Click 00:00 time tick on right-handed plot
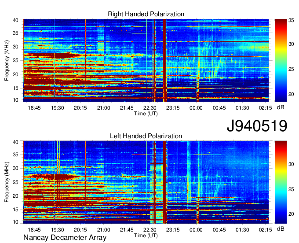The image size is (299, 243). pos(196,108)
